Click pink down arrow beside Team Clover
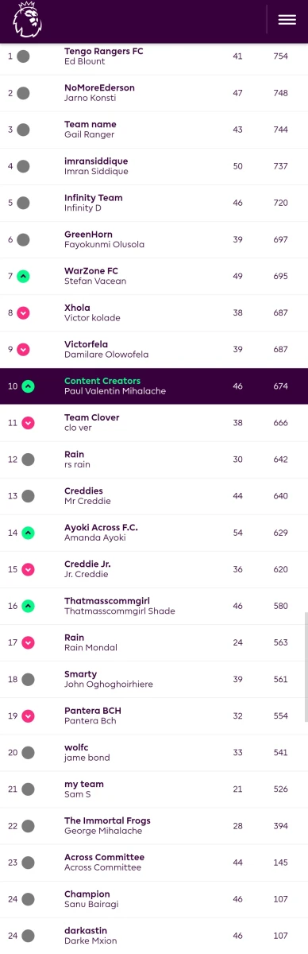308x954 pixels. point(29,423)
